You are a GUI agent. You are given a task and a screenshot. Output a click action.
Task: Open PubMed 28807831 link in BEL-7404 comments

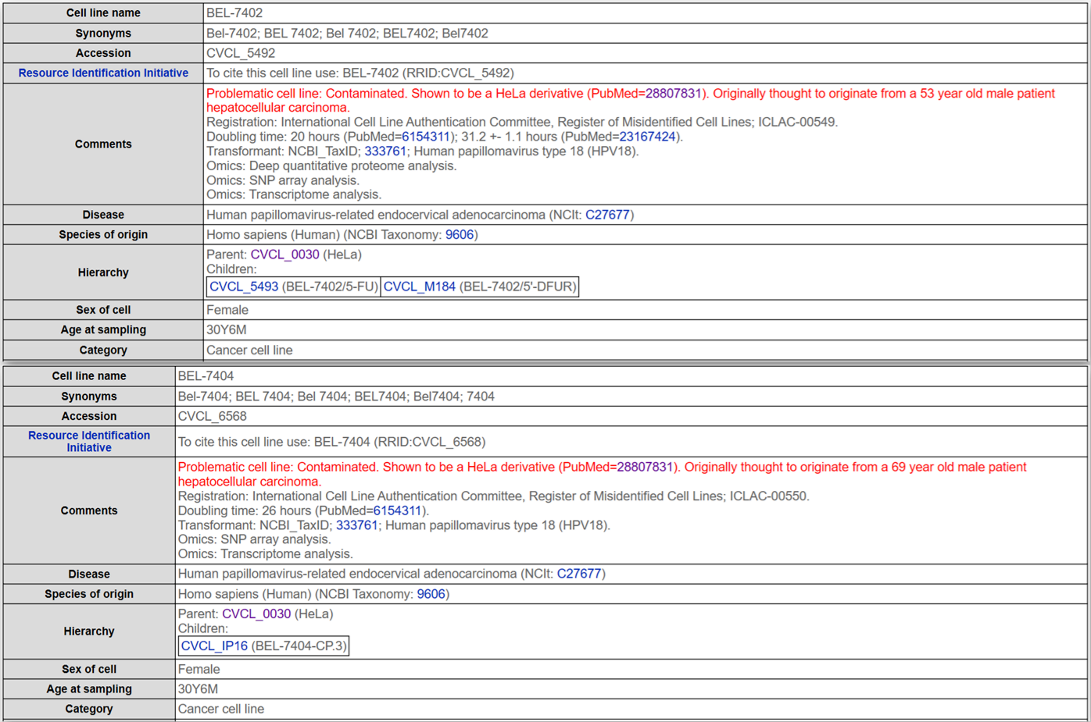[x=645, y=467]
